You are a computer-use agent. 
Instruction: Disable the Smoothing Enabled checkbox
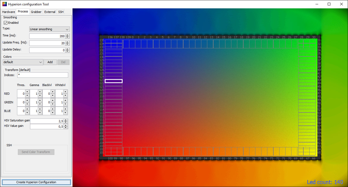coord(5,23)
